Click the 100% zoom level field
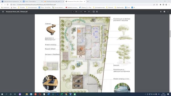171x96 pixels. tap(85, 12)
